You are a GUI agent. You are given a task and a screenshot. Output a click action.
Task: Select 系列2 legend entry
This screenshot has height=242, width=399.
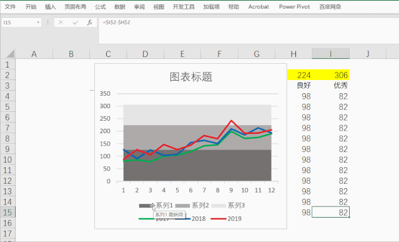[192, 205]
